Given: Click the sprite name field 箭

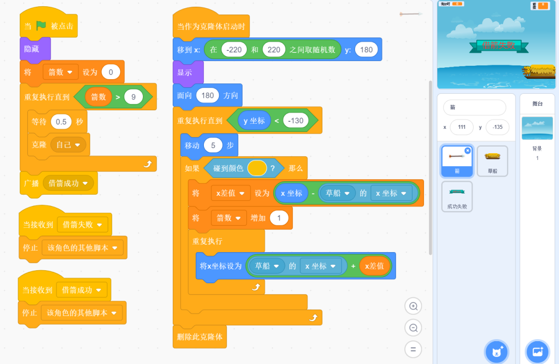Looking at the screenshot, I should click(474, 108).
